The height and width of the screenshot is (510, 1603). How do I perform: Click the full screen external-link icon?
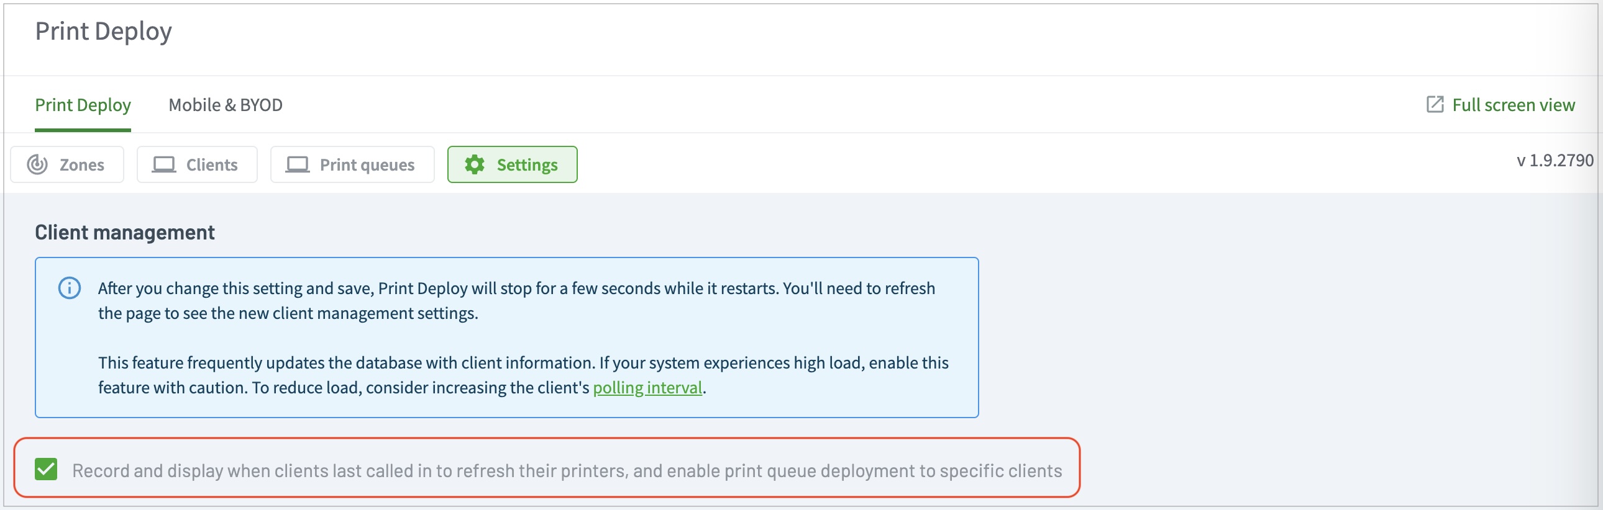click(1435, 104)
